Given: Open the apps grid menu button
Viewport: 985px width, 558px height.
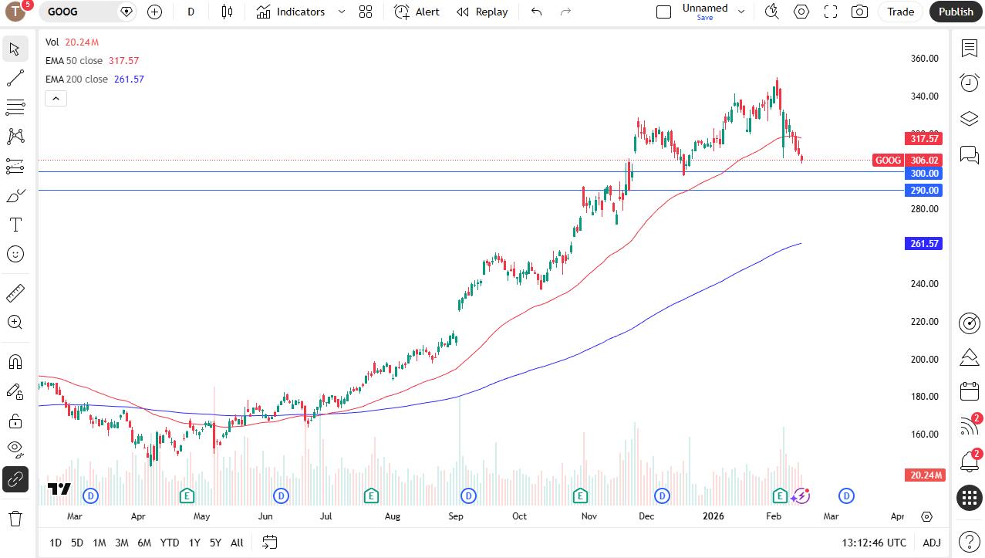Looking at the screenshot, I should click(x=970, y=498).
